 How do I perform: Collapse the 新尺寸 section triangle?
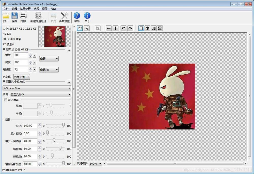pos(4,50)
